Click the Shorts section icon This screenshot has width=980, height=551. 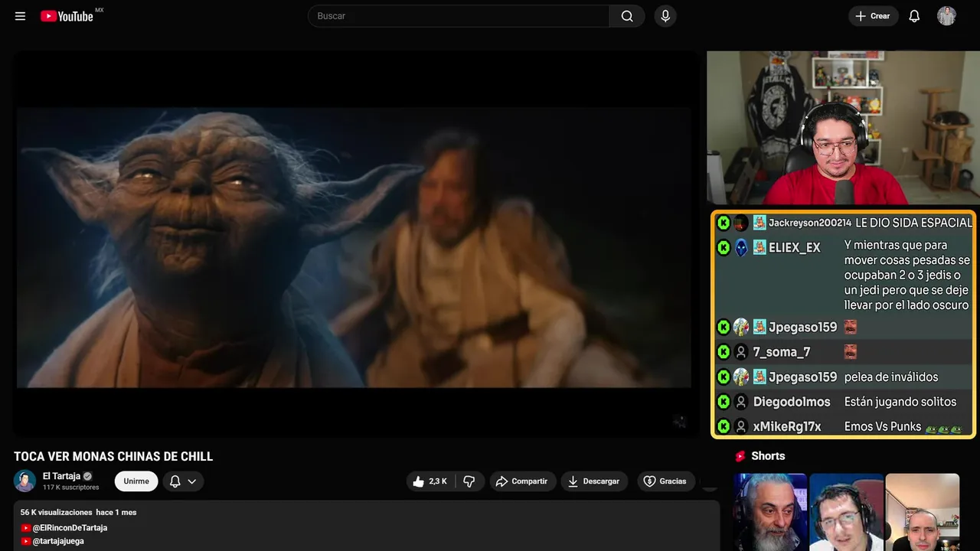click(x=740, y=456)
